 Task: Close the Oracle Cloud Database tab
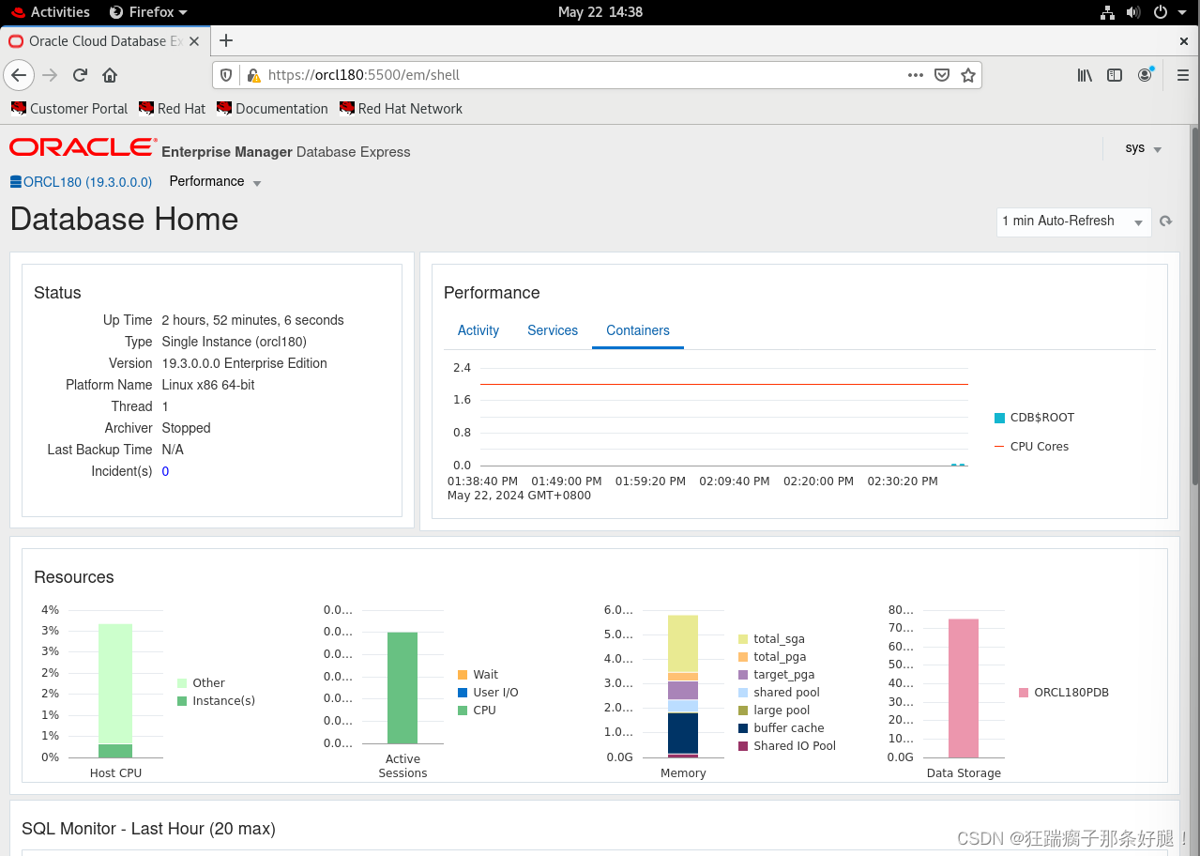tap(194, 41)
